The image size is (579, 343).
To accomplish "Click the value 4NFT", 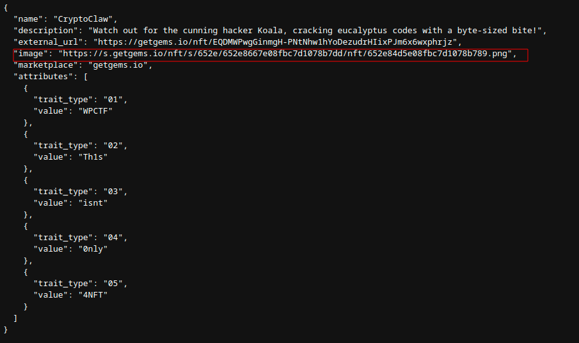I will pos(93,295).
